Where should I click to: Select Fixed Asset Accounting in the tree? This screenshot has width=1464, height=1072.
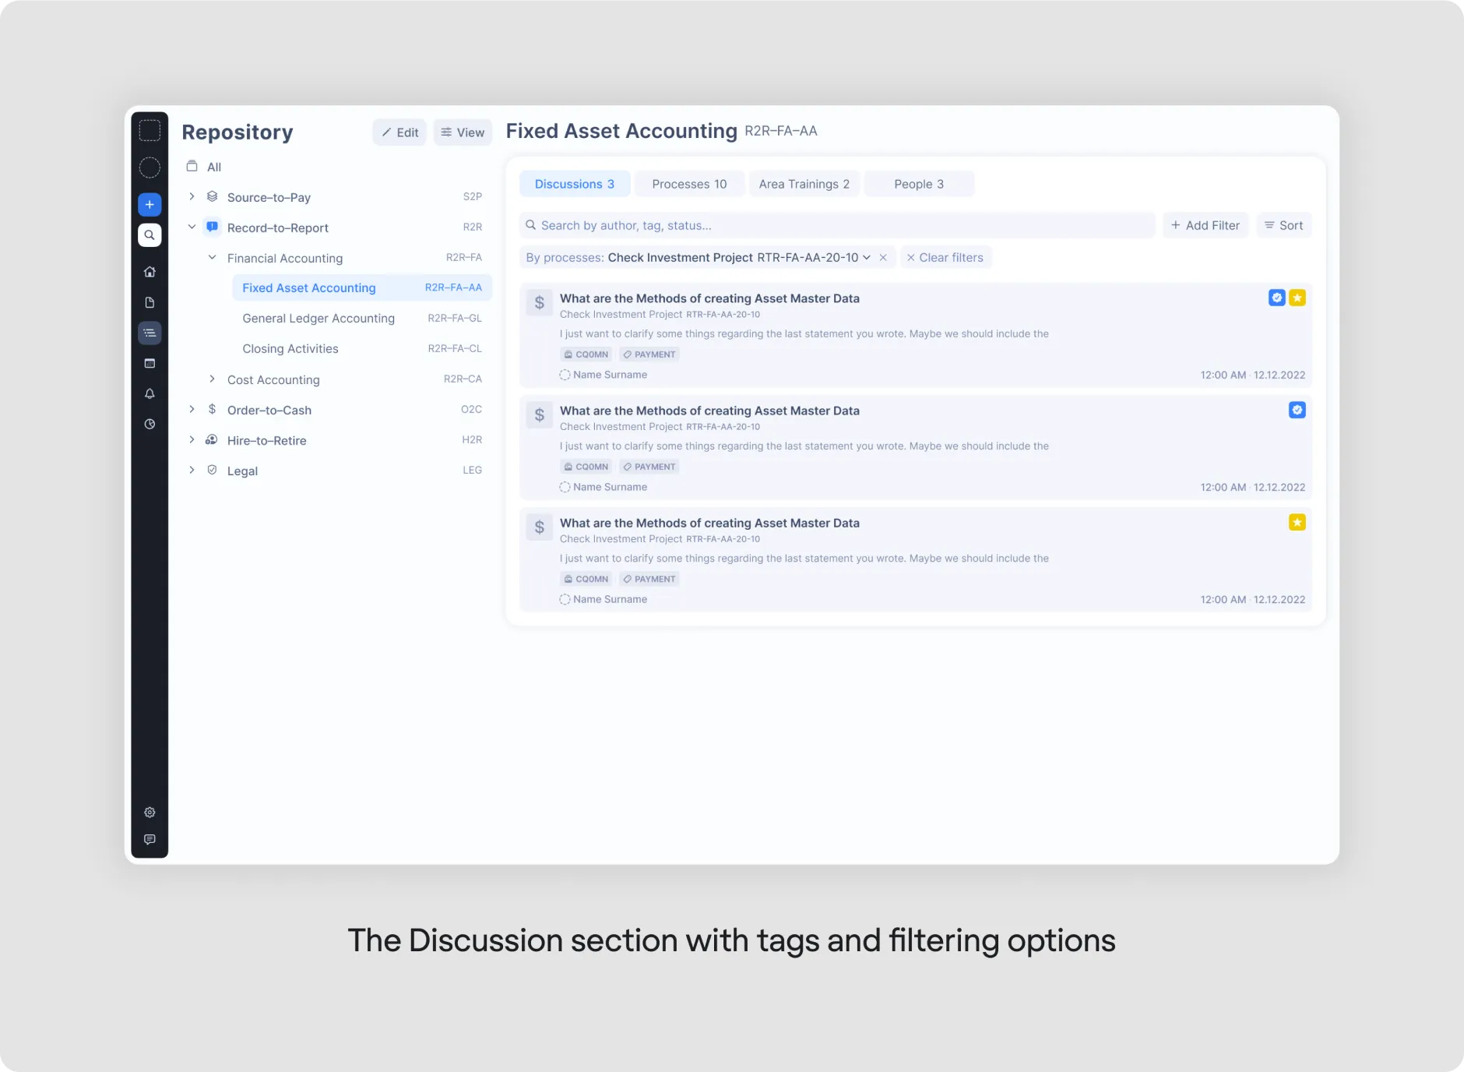coord(362,287)
